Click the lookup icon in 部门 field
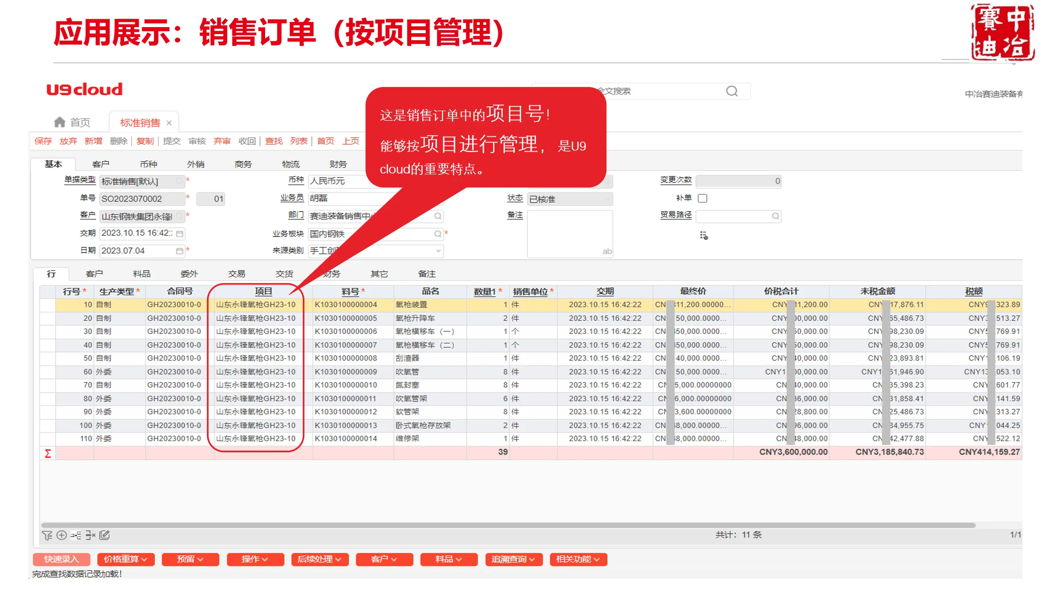Image resolution: width=1050 pixels, height=590 pixels. tap(437, 216)
